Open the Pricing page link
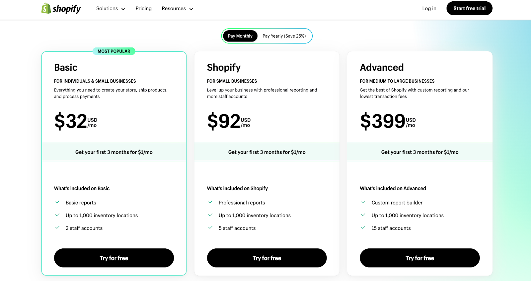The image size is (531, 281). [143, 9]
